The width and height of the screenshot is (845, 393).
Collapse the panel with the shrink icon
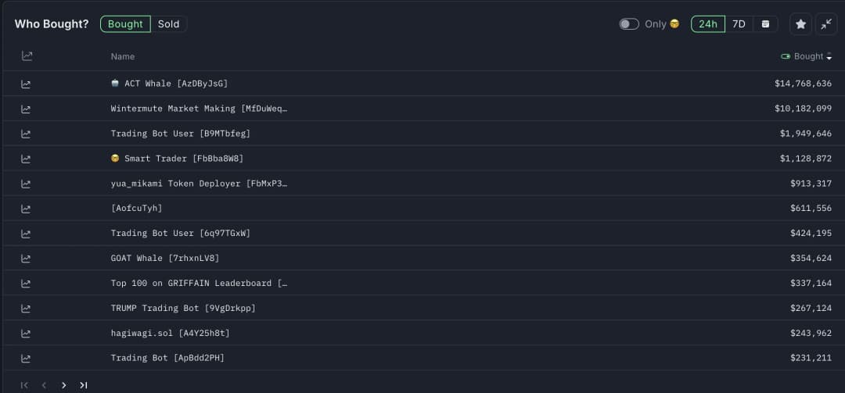826,24
